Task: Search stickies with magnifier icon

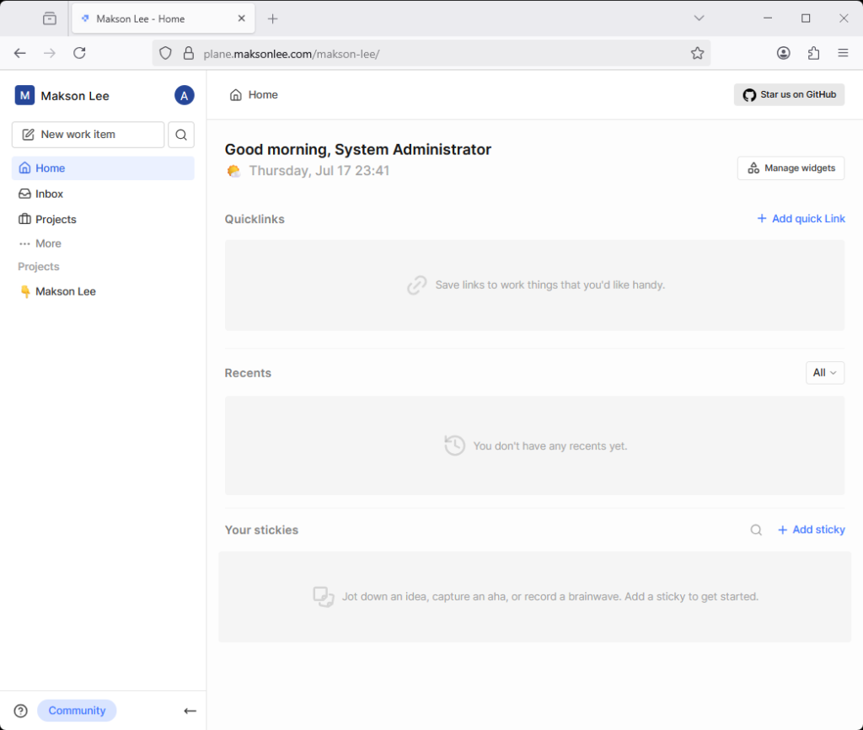Action: (756, 530)
